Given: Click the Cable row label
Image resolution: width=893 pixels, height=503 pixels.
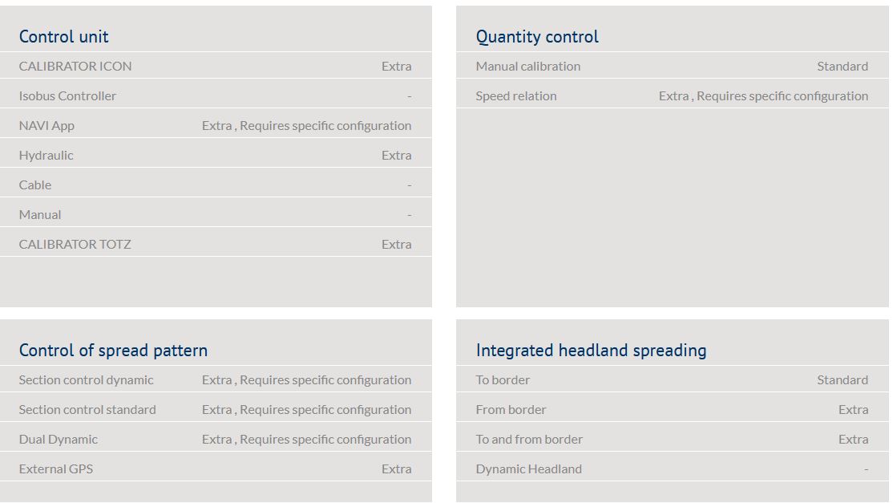Looking at the screenshot, I should tap(35, 185).
